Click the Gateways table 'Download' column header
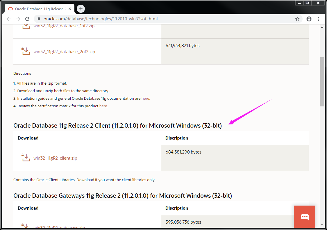 28,208
